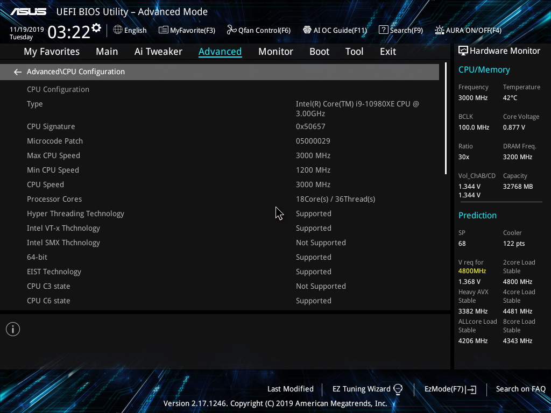The height and width of the screenshot is (413, 551).
Task: Select Hyper Threading Technology row
Action: [x=220, y=213]
